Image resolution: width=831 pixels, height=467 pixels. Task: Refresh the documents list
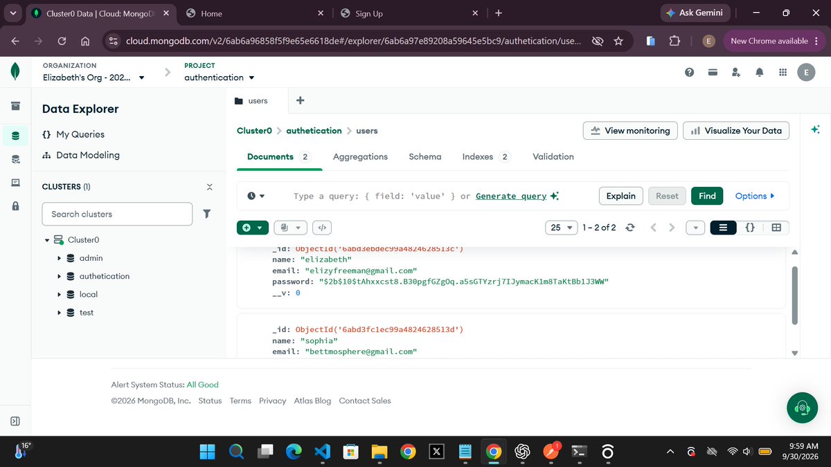pyautogui.click(x=629, y=227)
